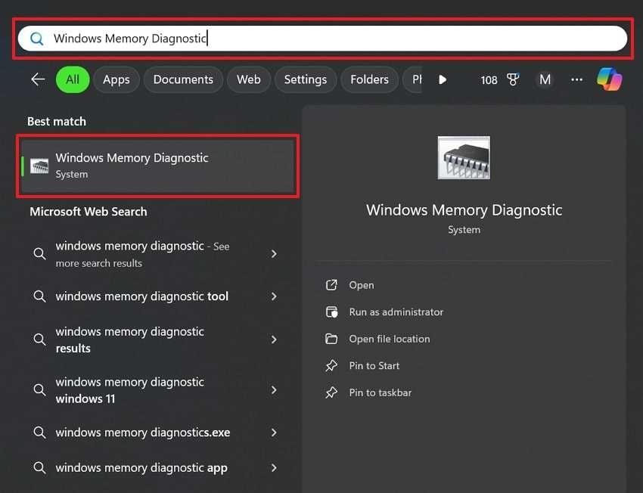Screen dimensions: 643x493
Task: Open the three-dot more options menu
Action: (576, 79)
